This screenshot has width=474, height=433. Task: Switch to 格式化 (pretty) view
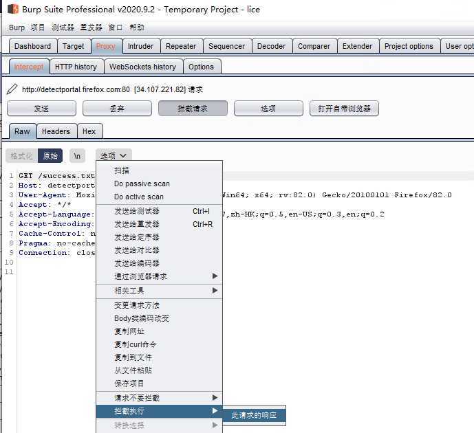pyautogui.click(x=22, y=156)
